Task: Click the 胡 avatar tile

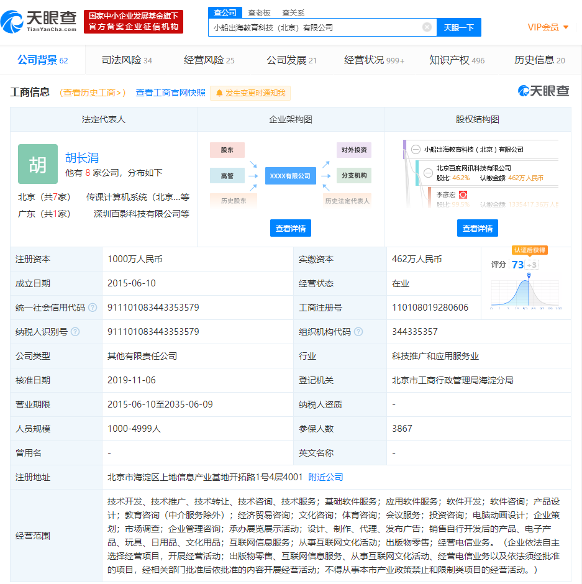Action: pyautogui.click(x=38, y=164)
